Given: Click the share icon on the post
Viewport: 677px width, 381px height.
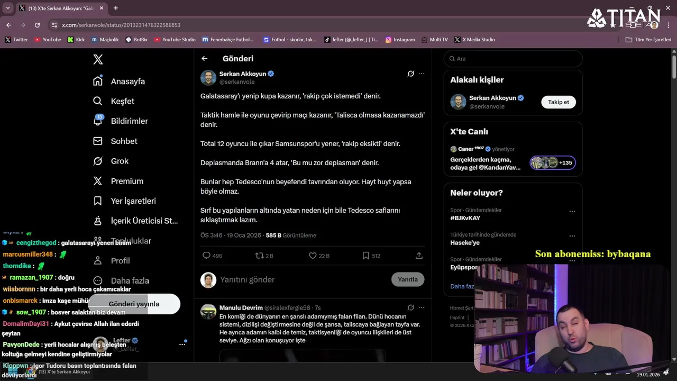Looking at the screenshot, I should [x=419, y=256].
